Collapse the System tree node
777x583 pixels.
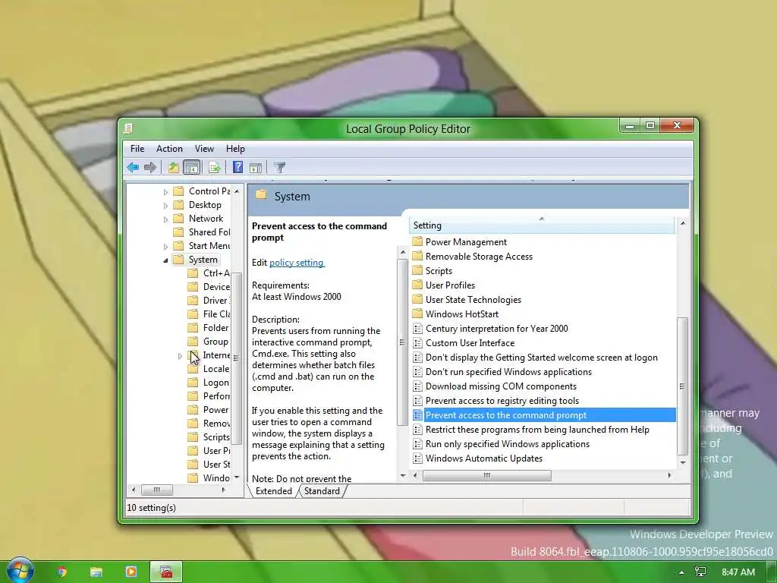[165, 260]
